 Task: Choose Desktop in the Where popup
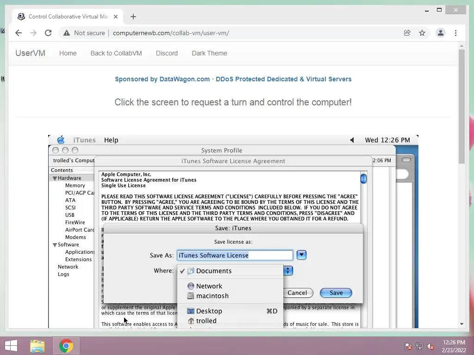pyautogui.click(x=231, y=311)
